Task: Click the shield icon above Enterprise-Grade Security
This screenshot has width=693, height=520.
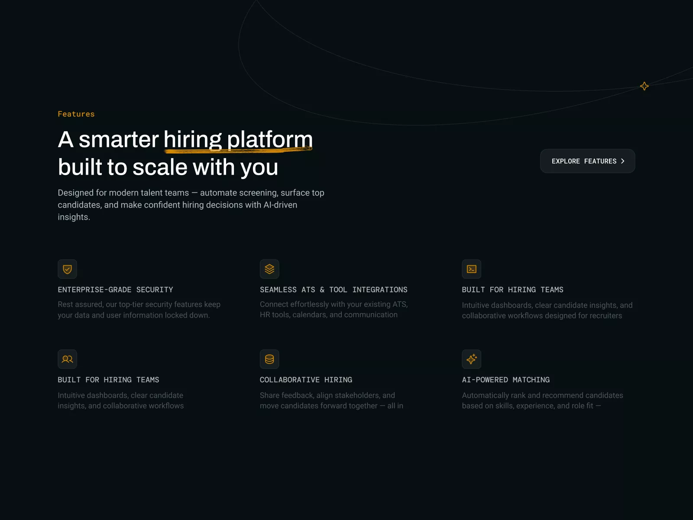Action: pos(67,269)
